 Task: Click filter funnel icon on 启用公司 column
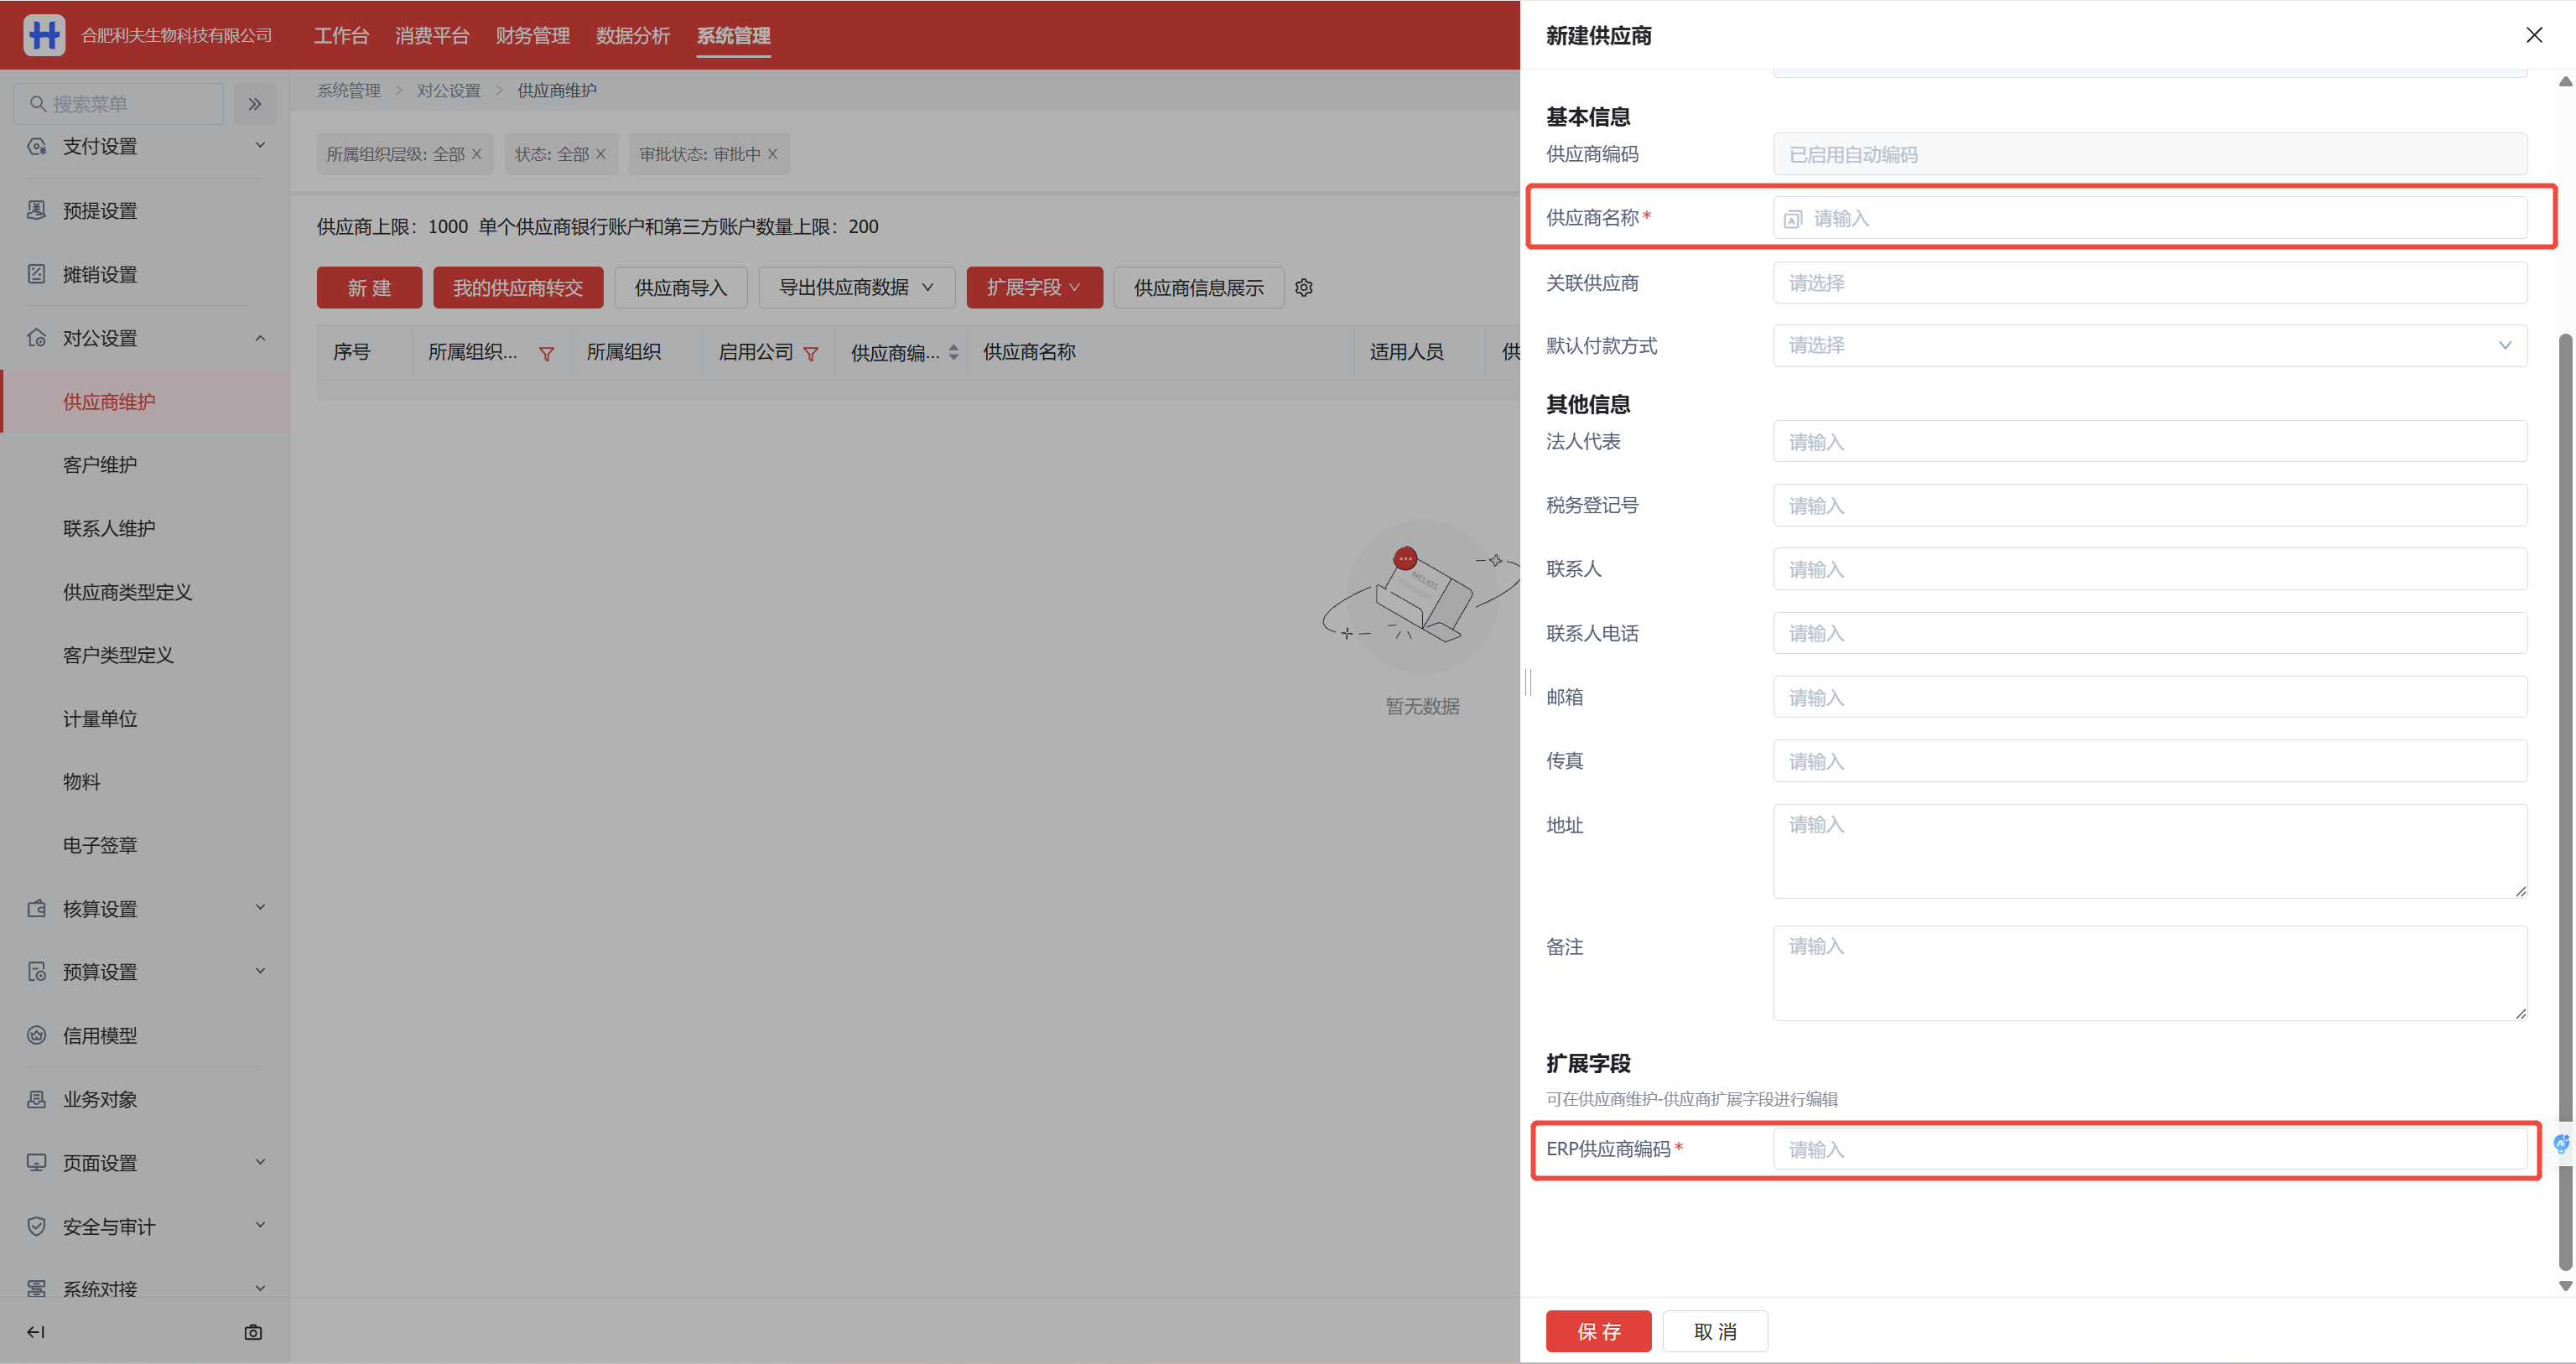click(x=811, y=354)
